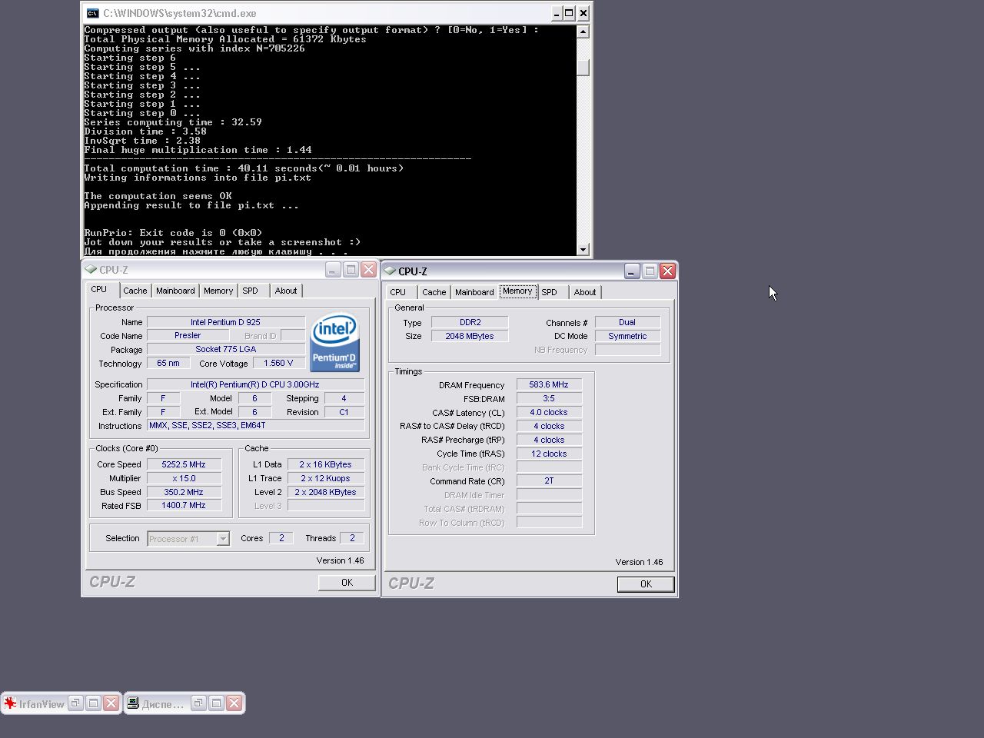Click the Code Name field Presler

[x=188, y=336]
